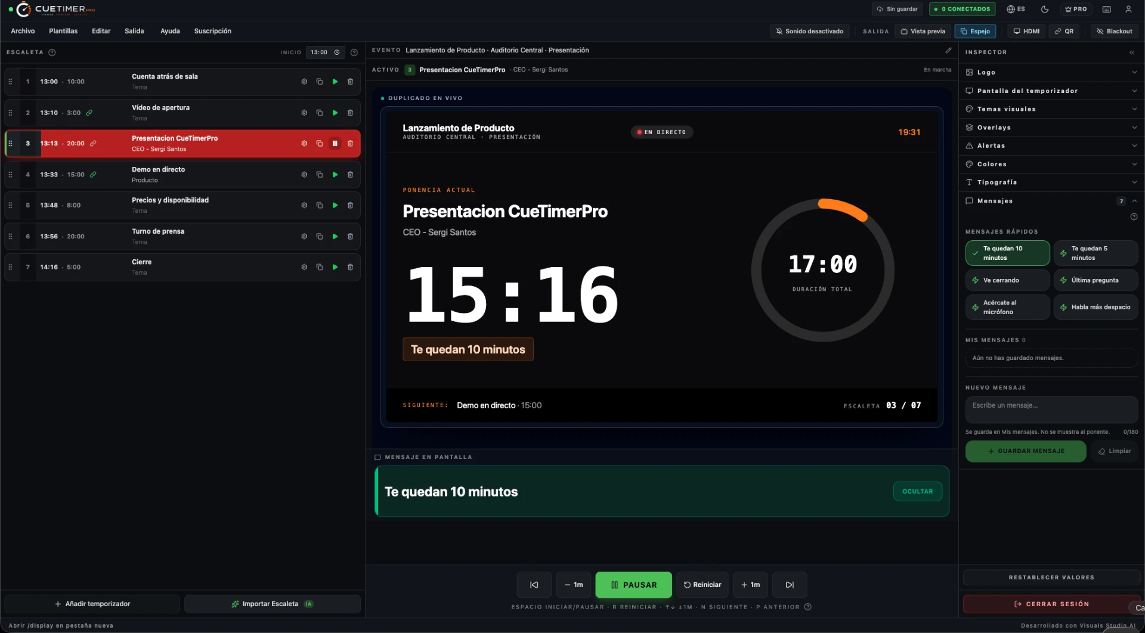Change language ES selector

1016,9
